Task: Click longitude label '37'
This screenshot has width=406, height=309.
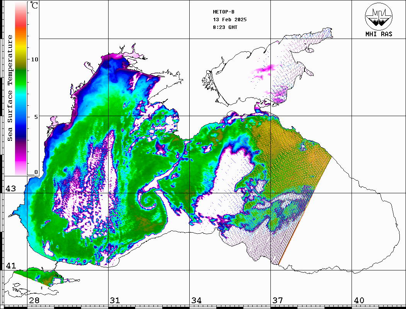Action: click(278, 300)
